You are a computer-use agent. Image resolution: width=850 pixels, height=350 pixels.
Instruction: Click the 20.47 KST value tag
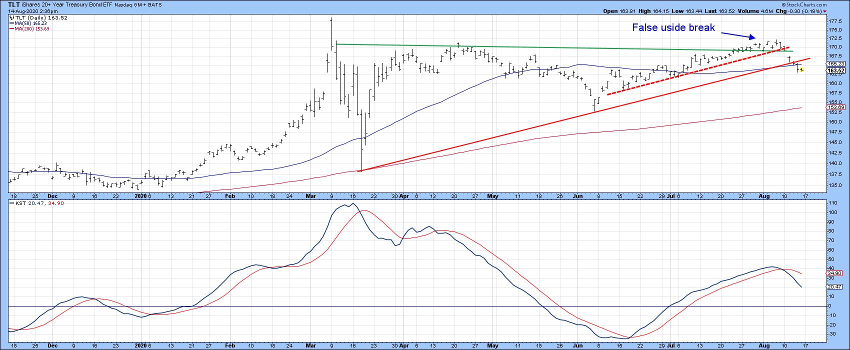coord(835,287)
